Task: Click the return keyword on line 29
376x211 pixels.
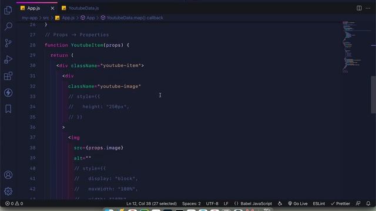Action: 59,55
